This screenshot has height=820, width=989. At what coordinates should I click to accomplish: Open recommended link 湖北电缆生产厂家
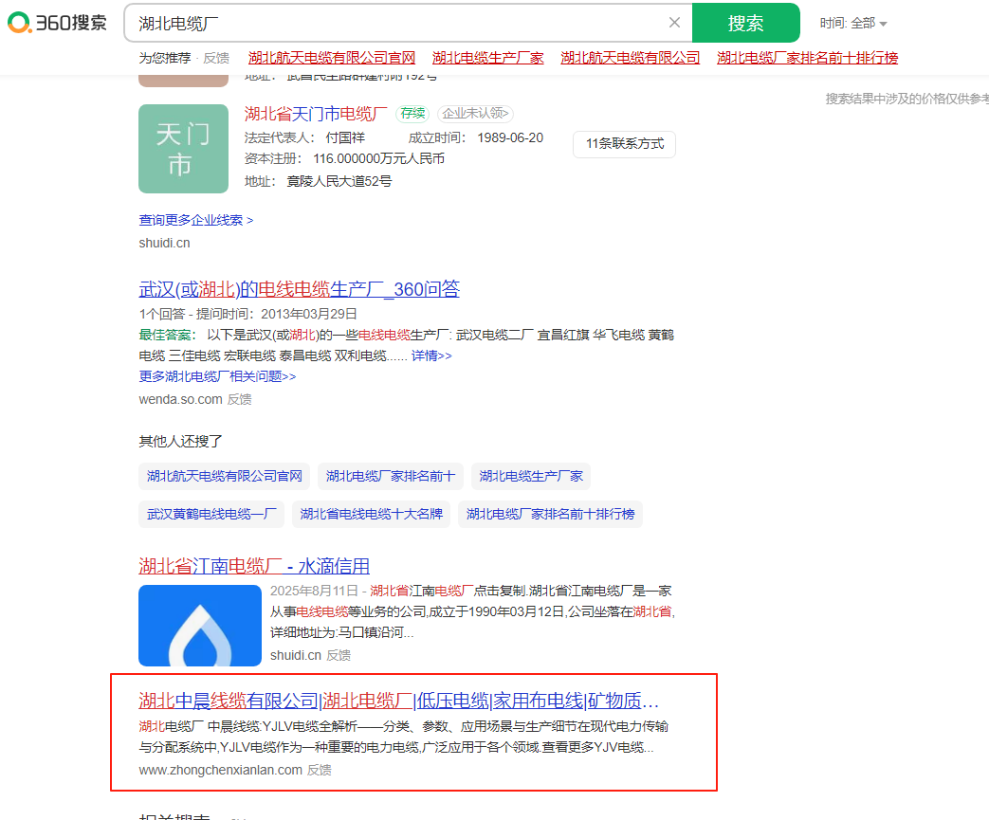coord(488,58)
